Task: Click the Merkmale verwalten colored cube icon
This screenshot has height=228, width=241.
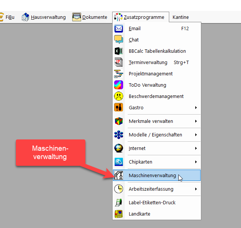Action: (119, 121)
